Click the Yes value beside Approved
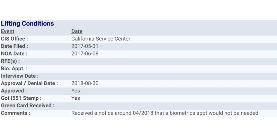The image size is (277, 138). pyautogui.click(x=75, y=91)
